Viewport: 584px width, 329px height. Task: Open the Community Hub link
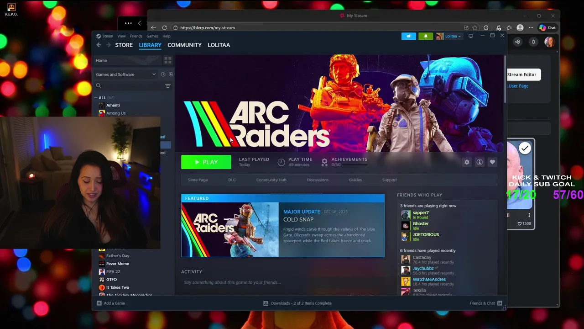coord(271,180)
